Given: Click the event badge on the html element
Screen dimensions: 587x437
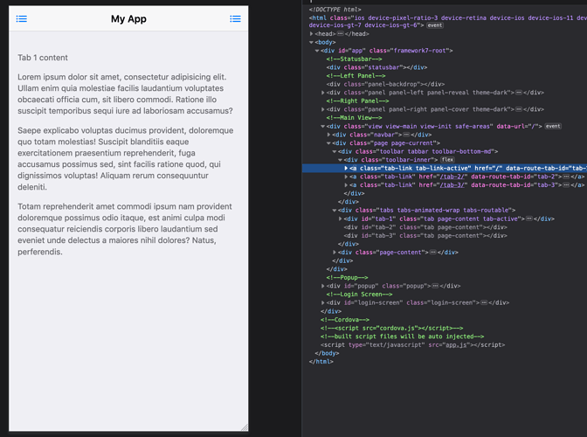Looking at the screenshot, I should [435, 25].
